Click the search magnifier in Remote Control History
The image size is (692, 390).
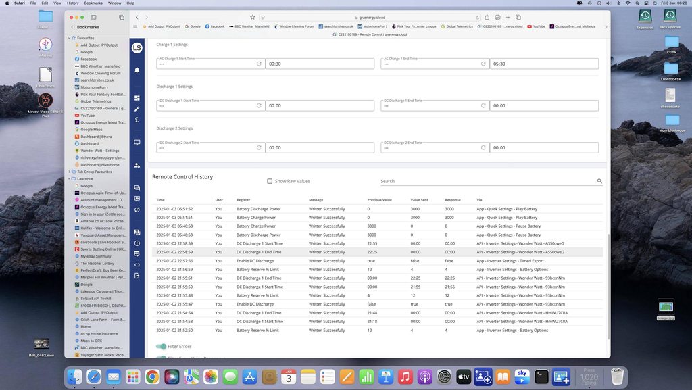coord(599,181)
